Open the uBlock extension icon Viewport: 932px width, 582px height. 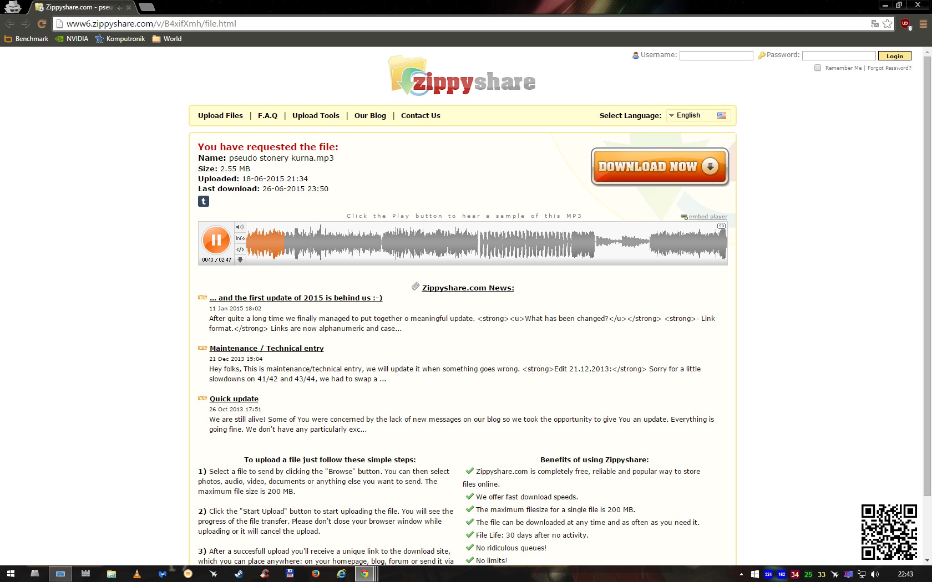coord(905,24)
